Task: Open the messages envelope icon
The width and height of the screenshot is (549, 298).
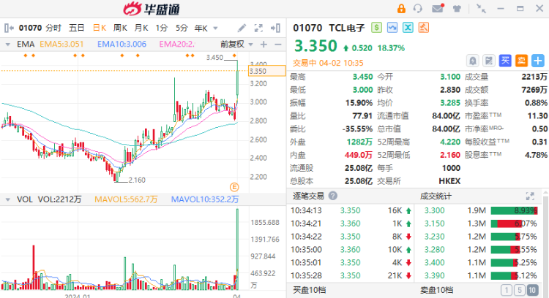Action: point(438,8)
